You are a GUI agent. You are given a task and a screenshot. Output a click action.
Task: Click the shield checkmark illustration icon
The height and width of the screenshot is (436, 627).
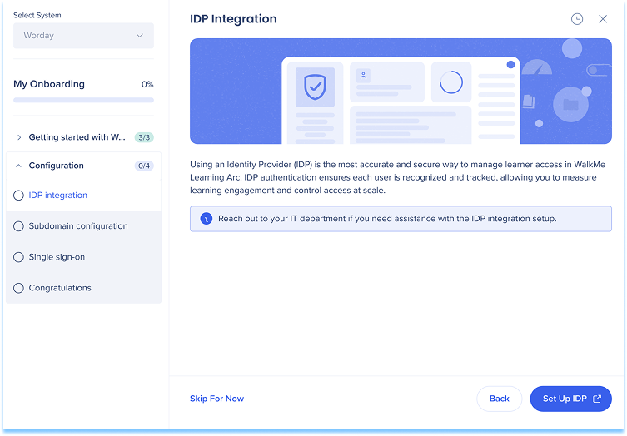click(315, 86)
